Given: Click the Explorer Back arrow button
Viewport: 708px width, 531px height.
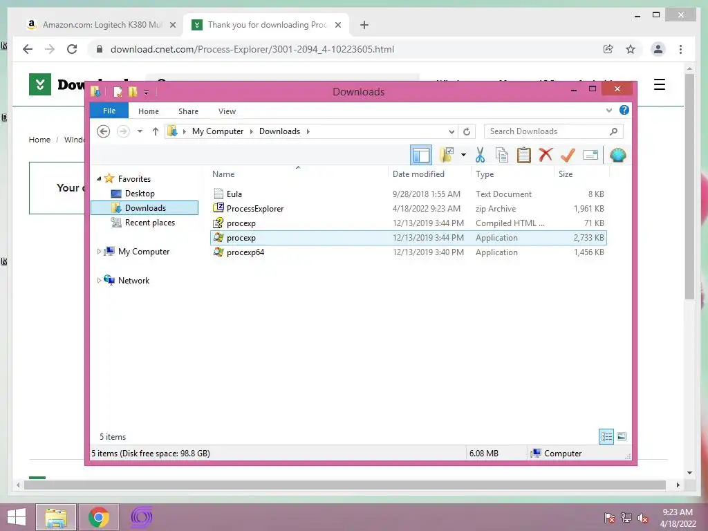Looking at the screenshot, I should (104, 131).
